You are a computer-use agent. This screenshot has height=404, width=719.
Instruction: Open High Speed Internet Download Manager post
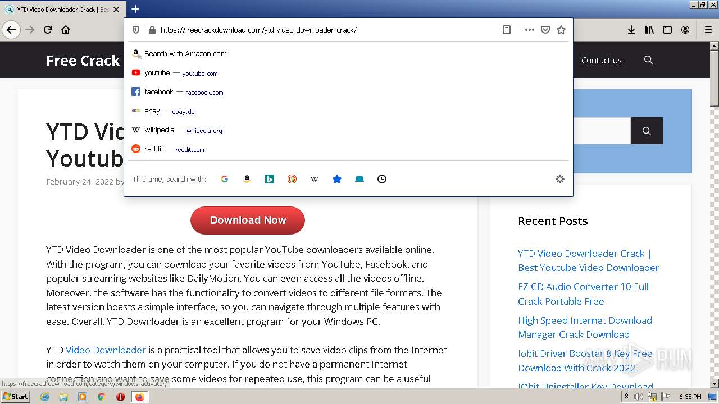(x=585, y=327)
